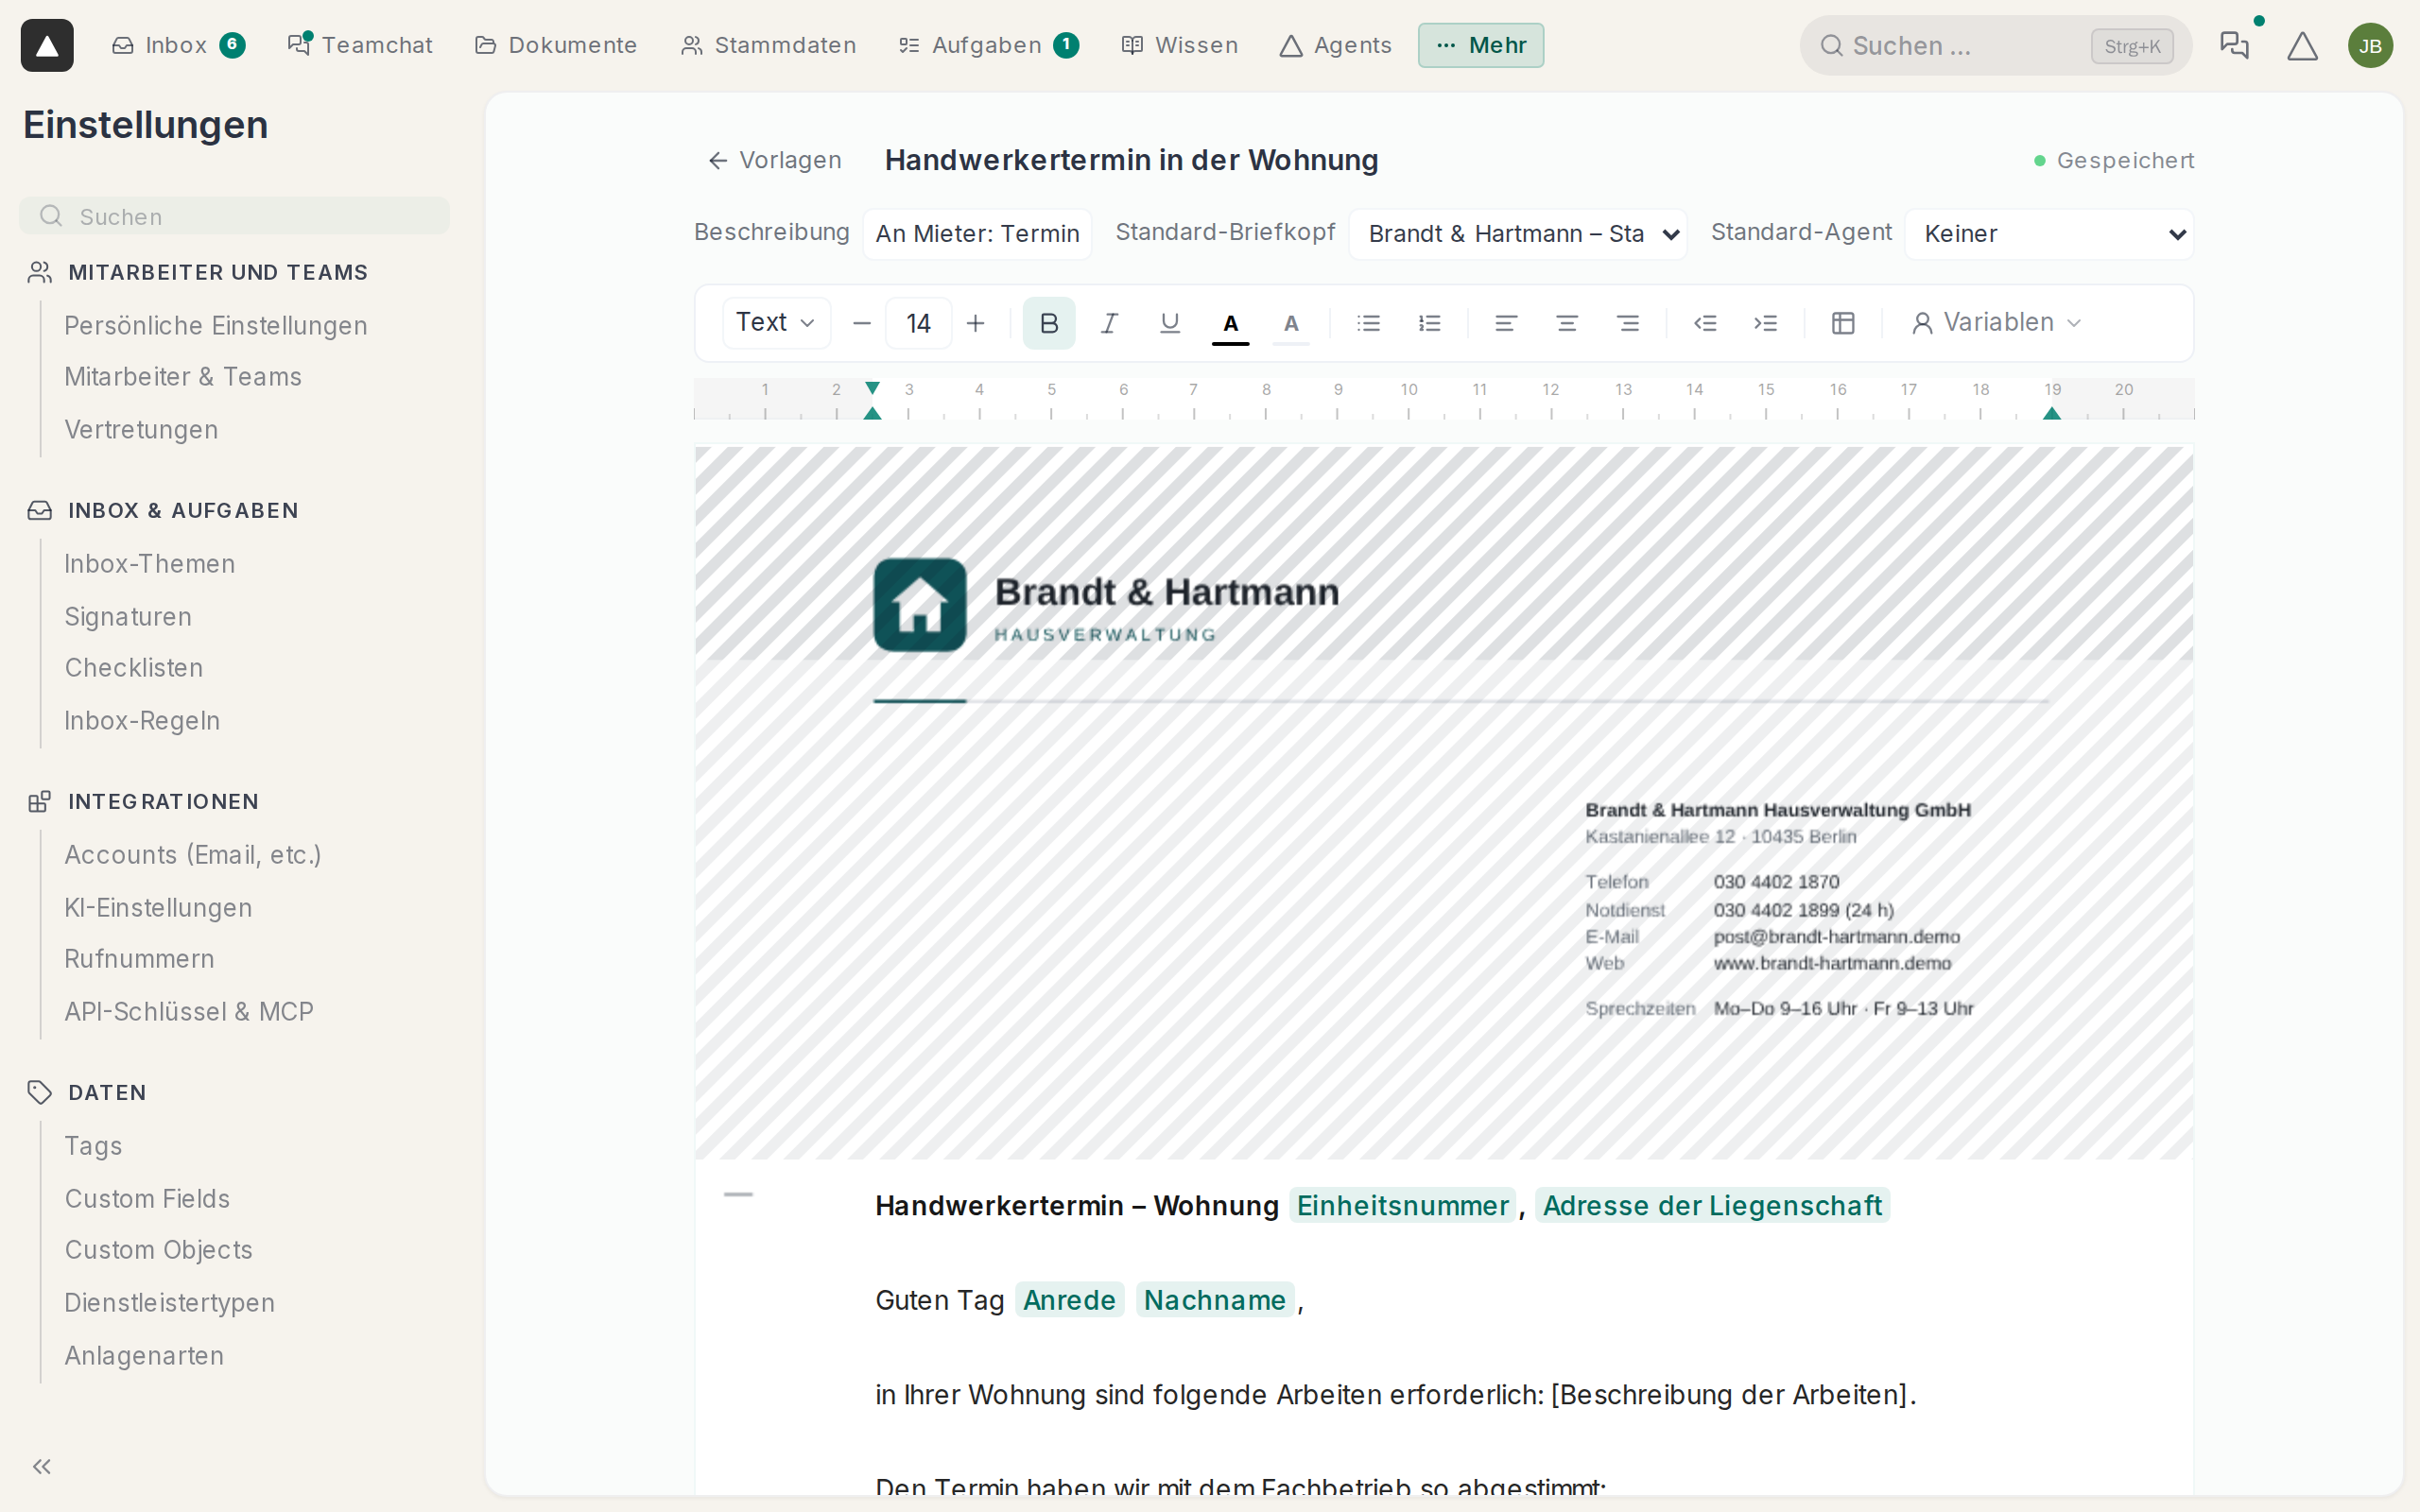Open the Variablen dropdown
The image size is (2420, 1512).
pos(1997,323)
